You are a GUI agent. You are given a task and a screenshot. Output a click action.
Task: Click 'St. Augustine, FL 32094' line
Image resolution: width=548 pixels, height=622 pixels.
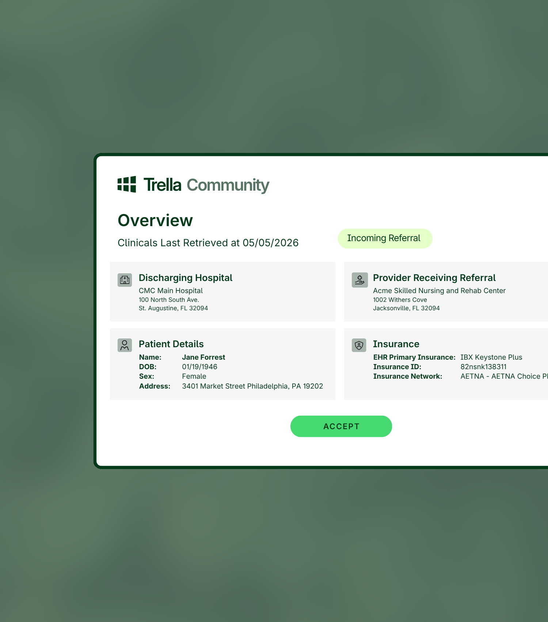[173, 308]
